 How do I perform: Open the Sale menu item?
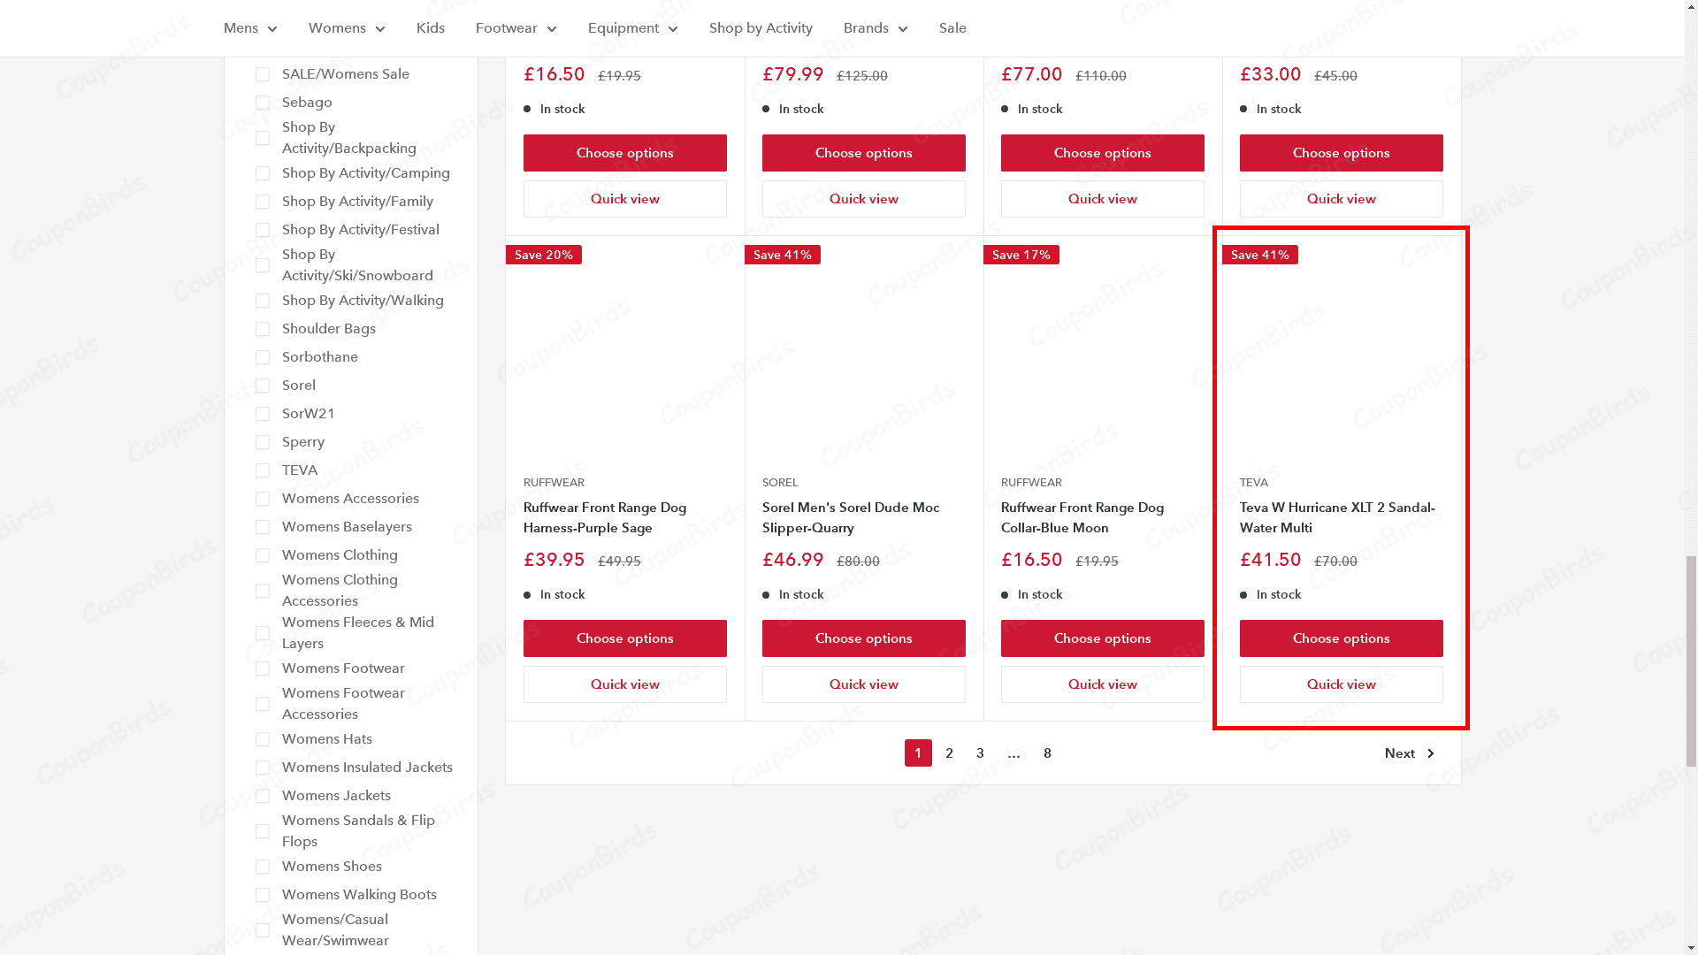(952, 28)
